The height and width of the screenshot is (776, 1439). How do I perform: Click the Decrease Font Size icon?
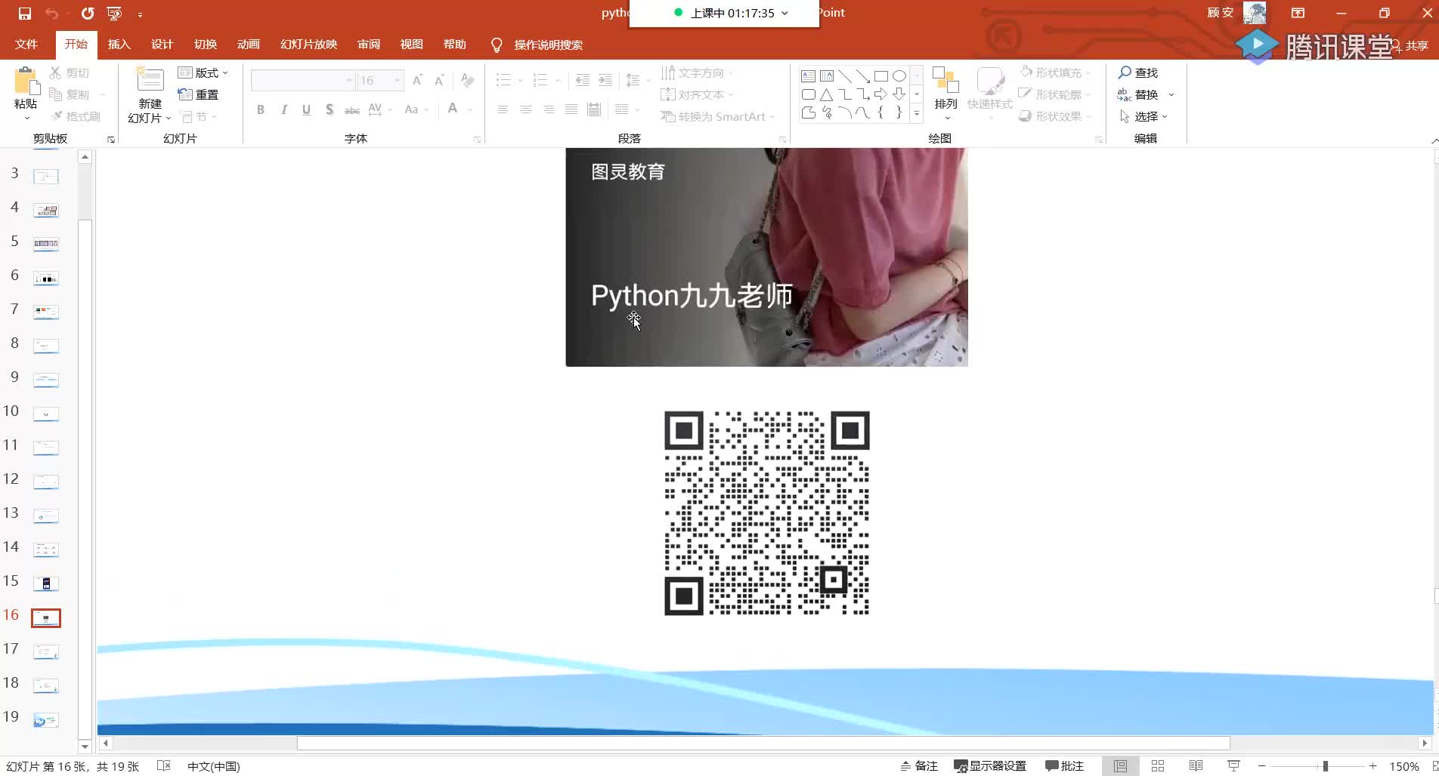pyautogui.click(x=440, y=80)
